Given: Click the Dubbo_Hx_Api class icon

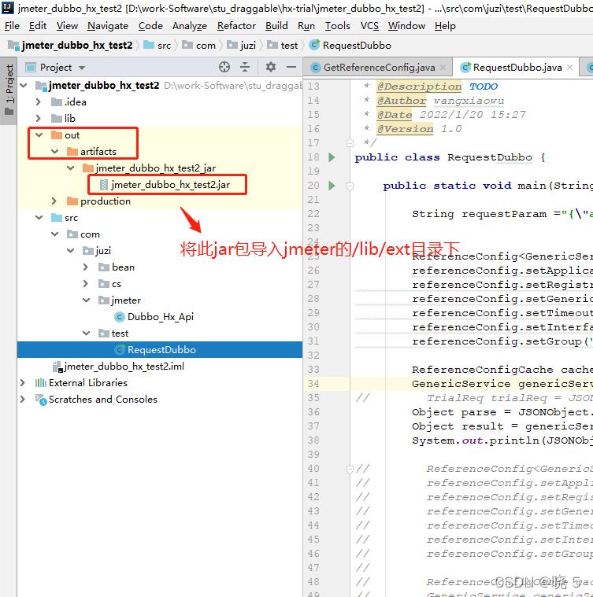Looking at the screenshot, I should [120, 317].
